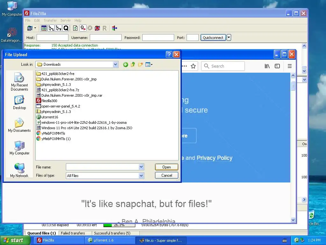326x245 pixels.
Task: Switch to Successful transfers (5) tab
Action: coord(112,233)
